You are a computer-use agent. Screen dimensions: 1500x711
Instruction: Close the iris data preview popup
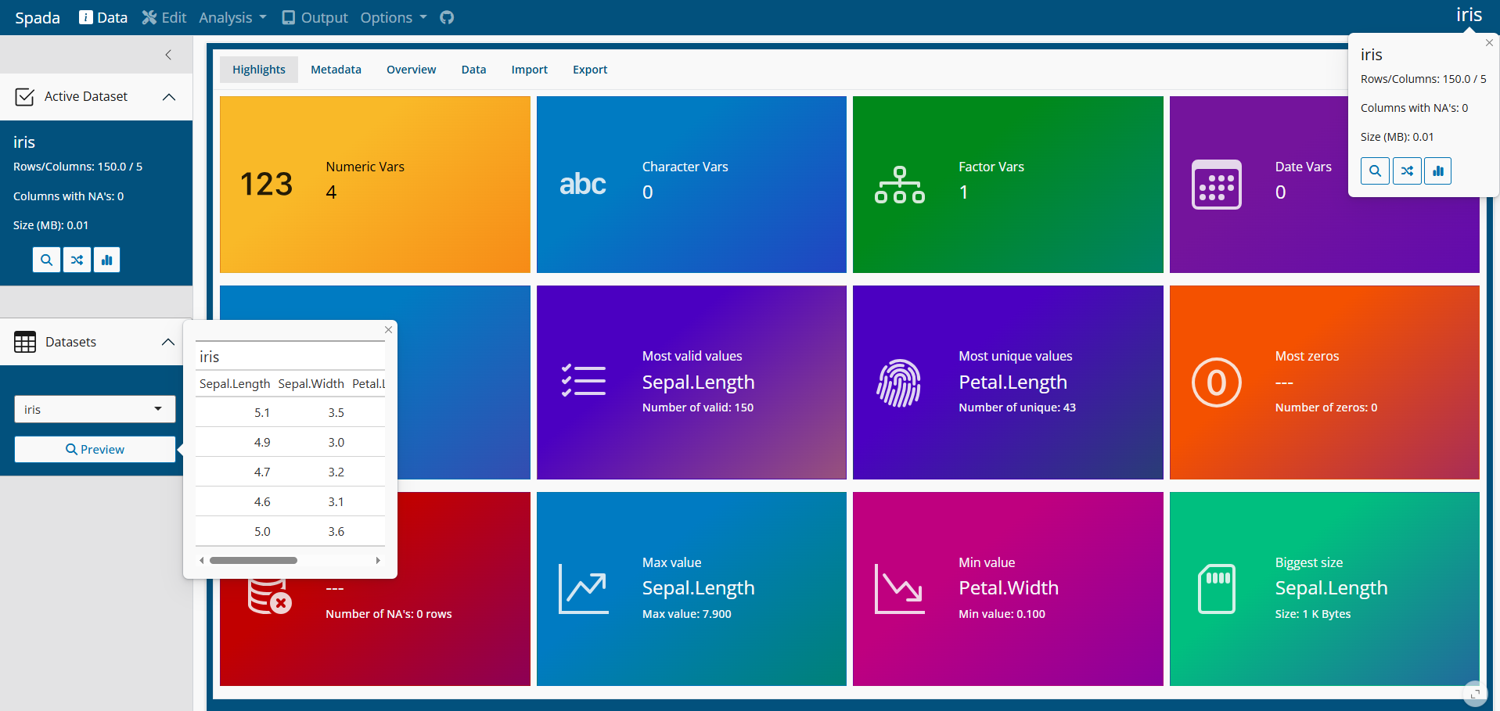(x=388, y=330)
